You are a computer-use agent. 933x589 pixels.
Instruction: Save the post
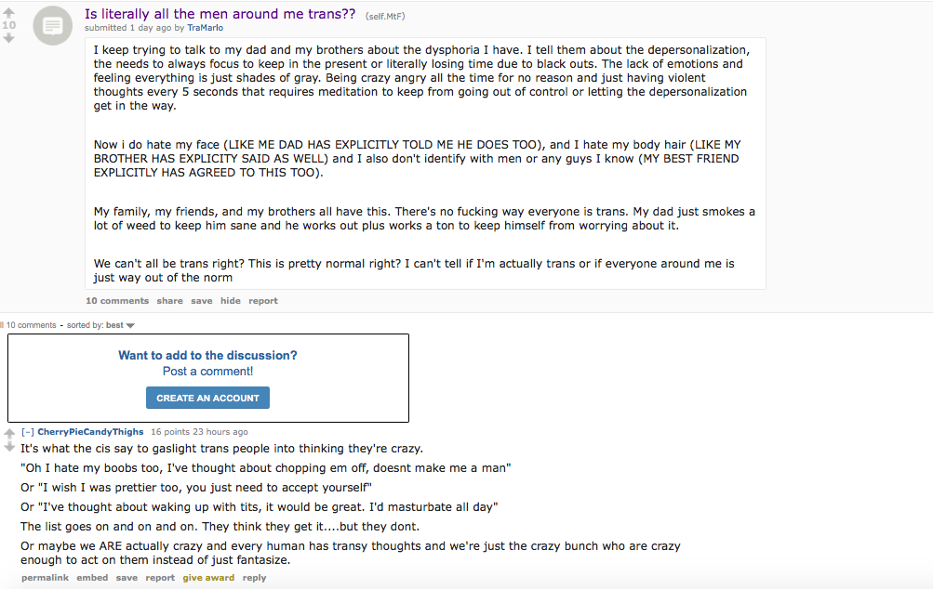coord(202,301)
